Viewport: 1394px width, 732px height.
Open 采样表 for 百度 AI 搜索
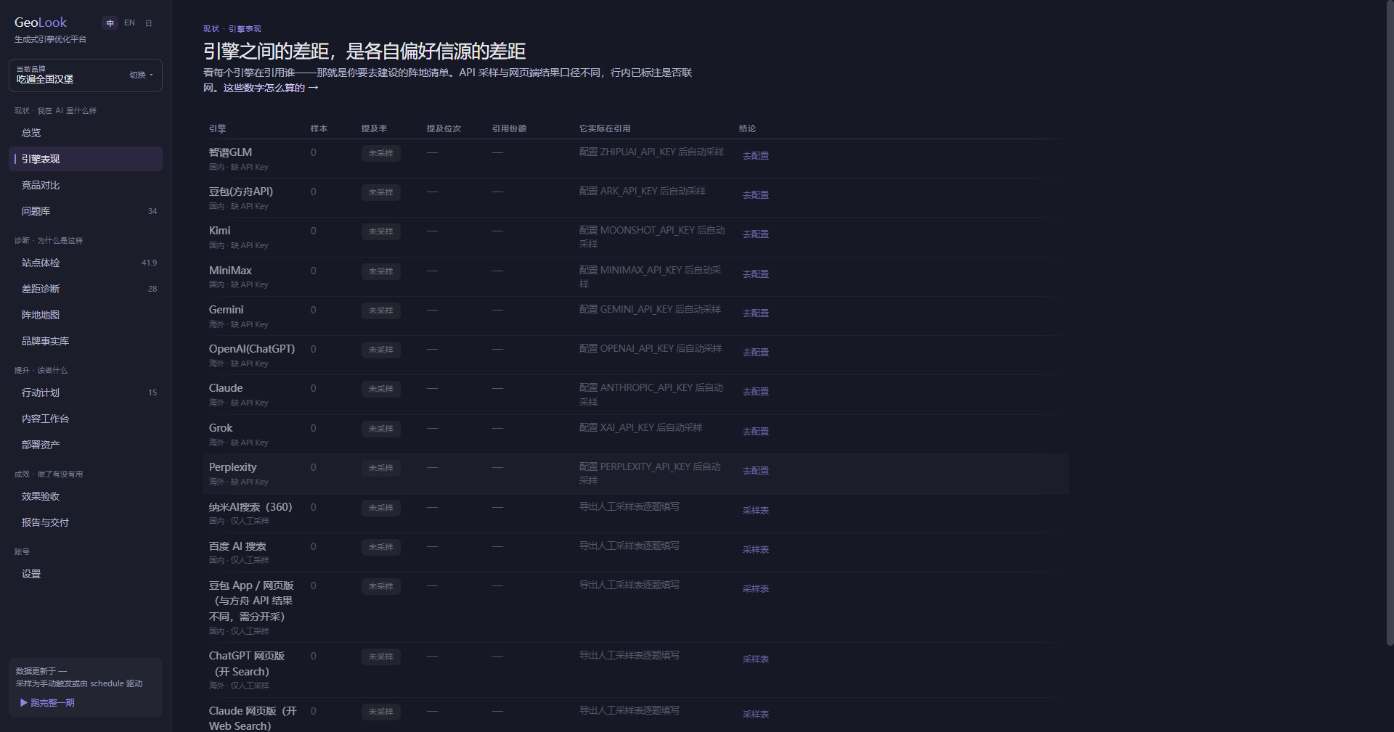(755, 549)
